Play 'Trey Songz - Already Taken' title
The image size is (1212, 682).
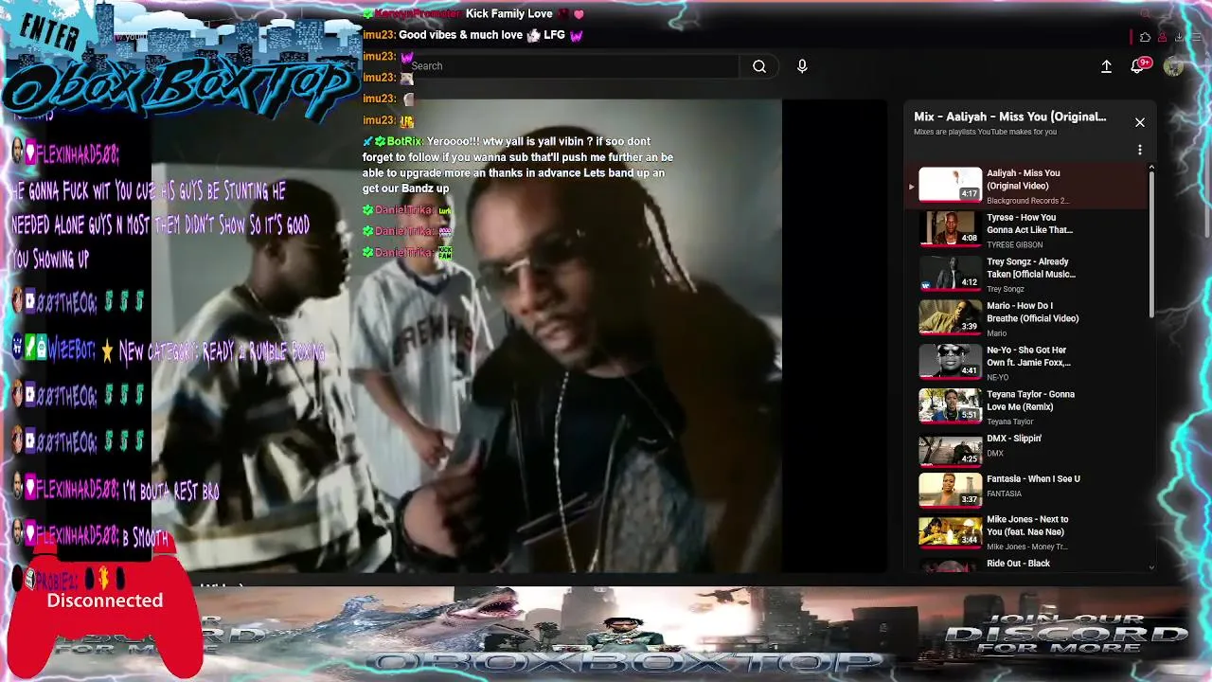coord(1031,268)
